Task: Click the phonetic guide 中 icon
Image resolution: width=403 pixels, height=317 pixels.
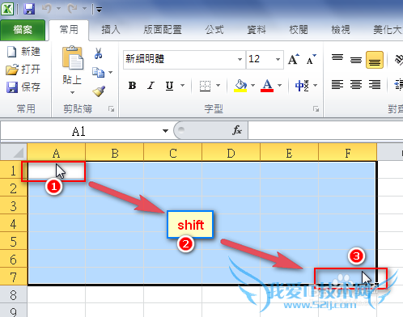Action: pyautogui.click(x=302, y=86)
